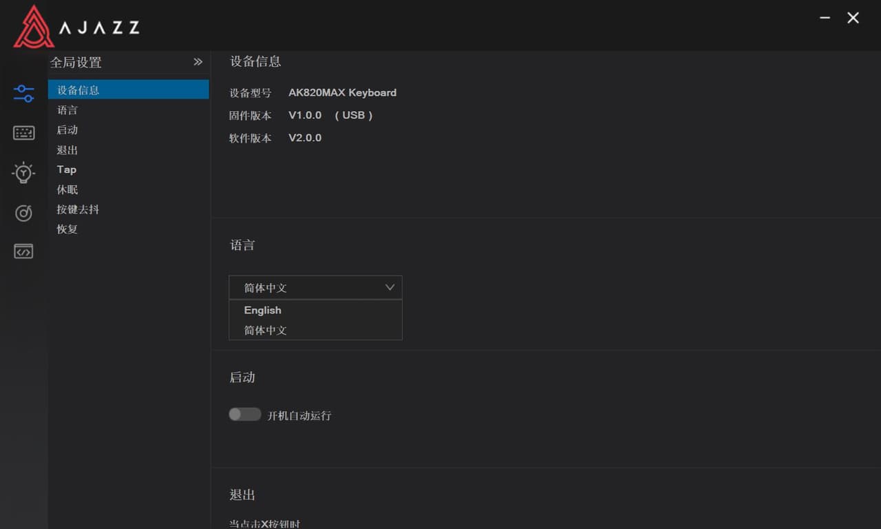
Task: Select Tap in settings list
Action: coord(129,169)
